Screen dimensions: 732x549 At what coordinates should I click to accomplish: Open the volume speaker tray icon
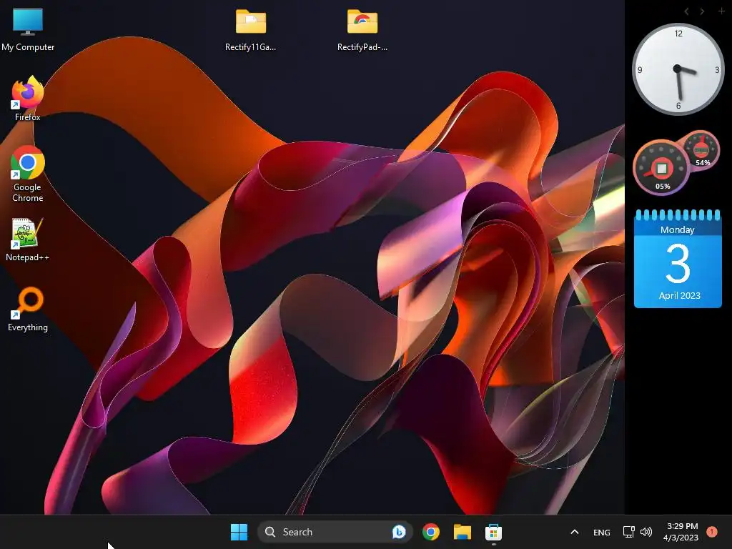pyautogui.click(x=646, y=532)
